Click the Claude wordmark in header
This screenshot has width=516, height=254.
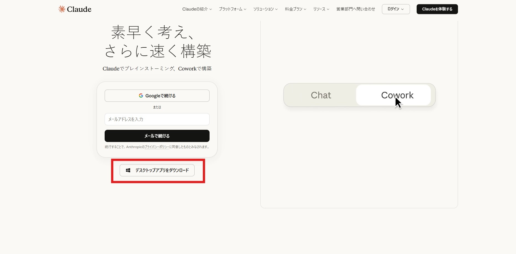[79, 9]
